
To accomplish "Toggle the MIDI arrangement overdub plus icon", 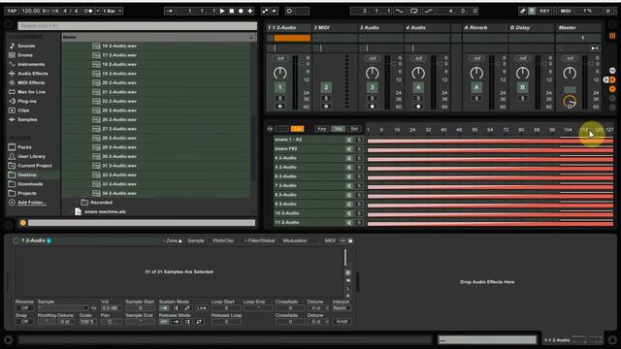I will [250, 11].
